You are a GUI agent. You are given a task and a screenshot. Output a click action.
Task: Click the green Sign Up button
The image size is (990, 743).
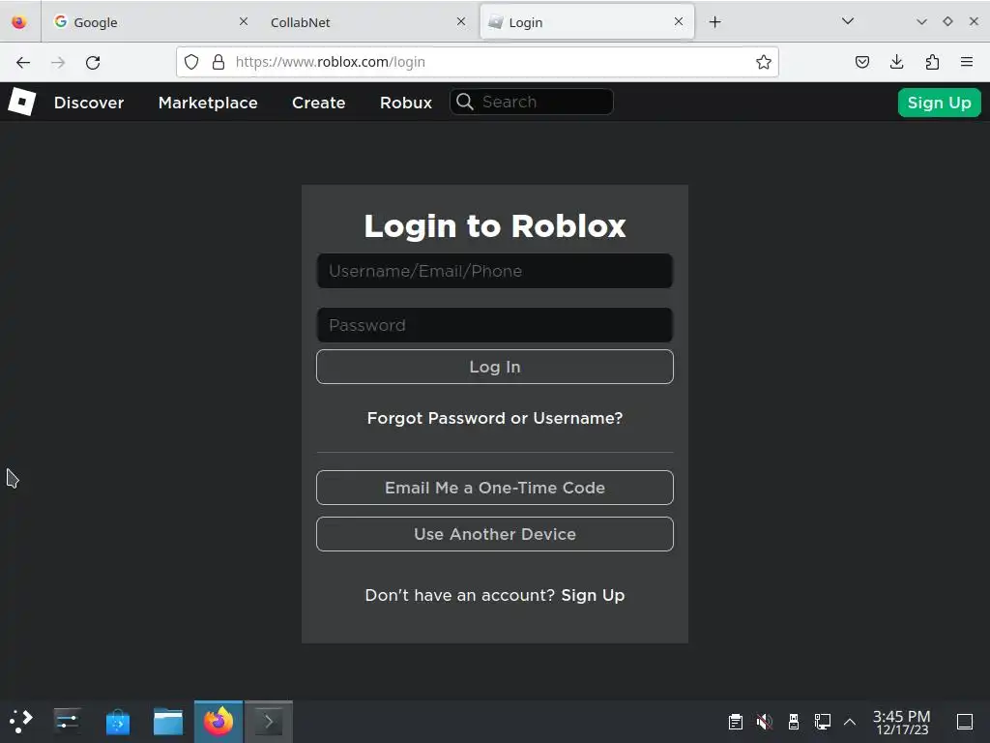tap(939, 103)
